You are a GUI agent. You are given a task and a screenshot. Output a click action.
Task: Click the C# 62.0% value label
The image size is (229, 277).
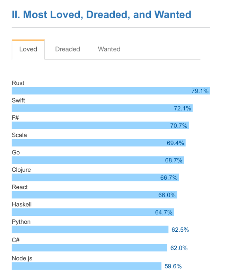tap(179, 248)
